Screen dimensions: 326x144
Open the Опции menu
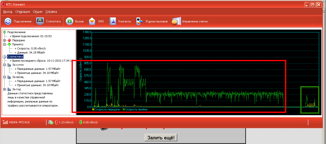pos(38,12)
